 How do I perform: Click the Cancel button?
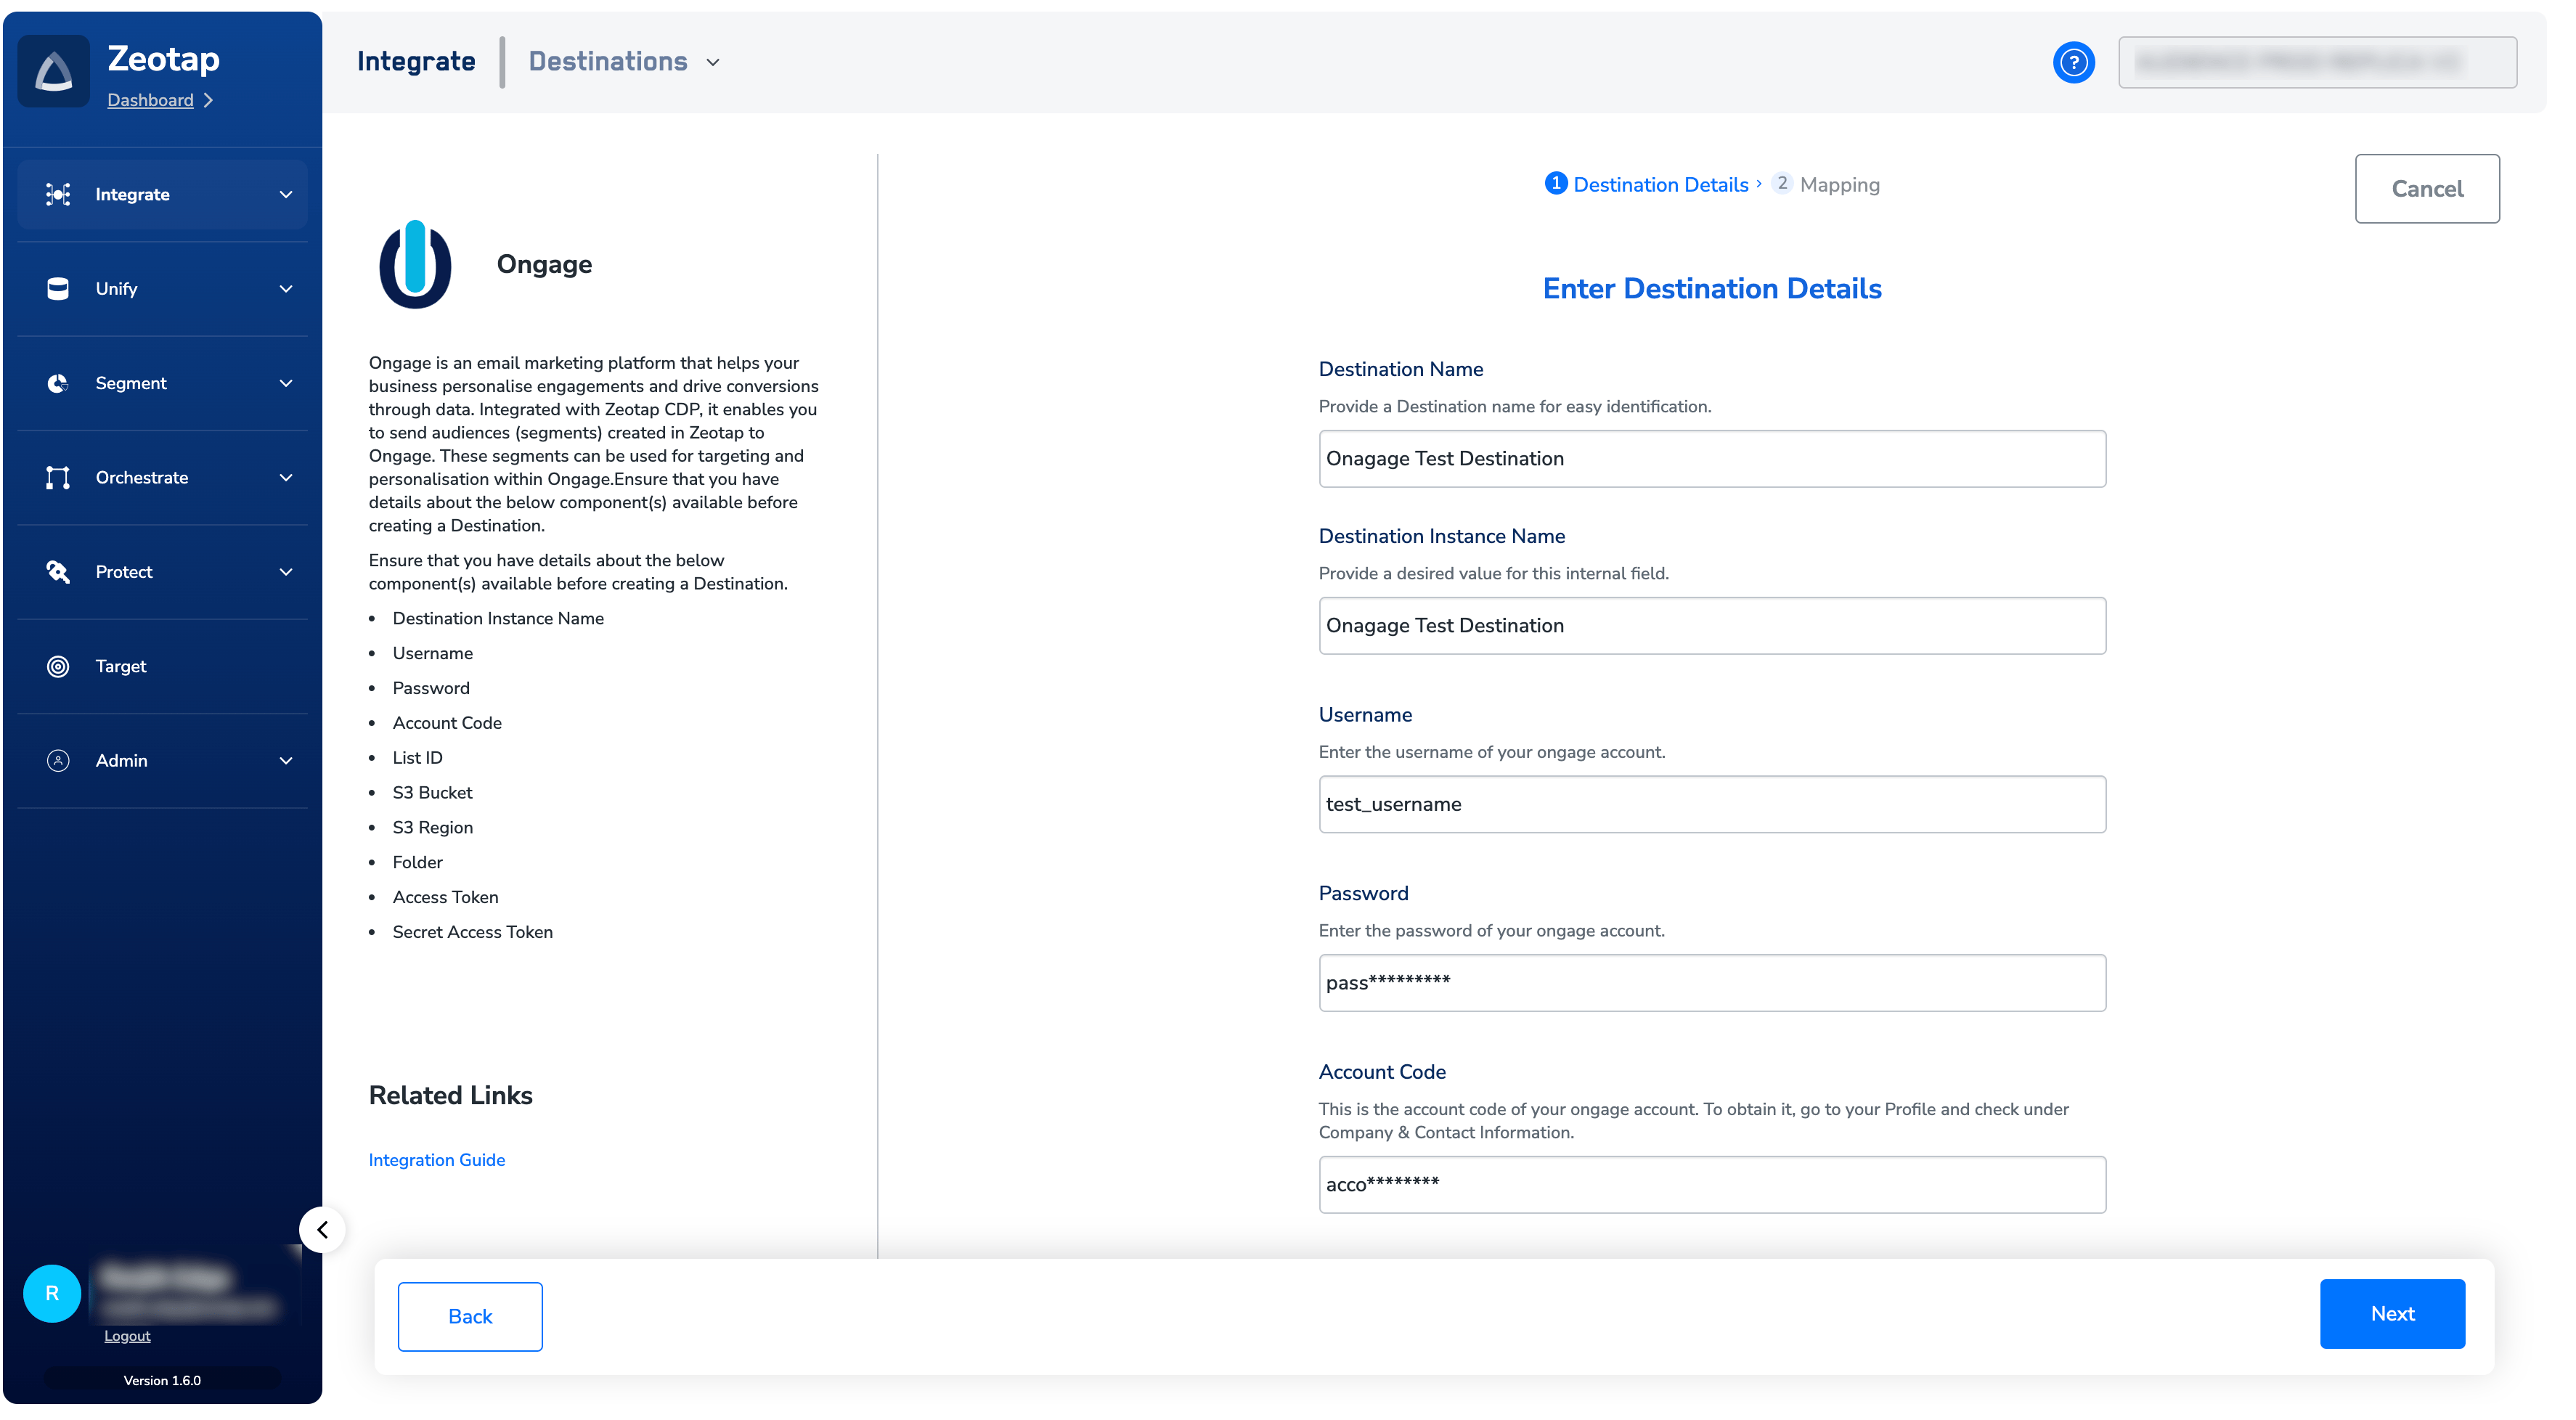point(2426,188)
